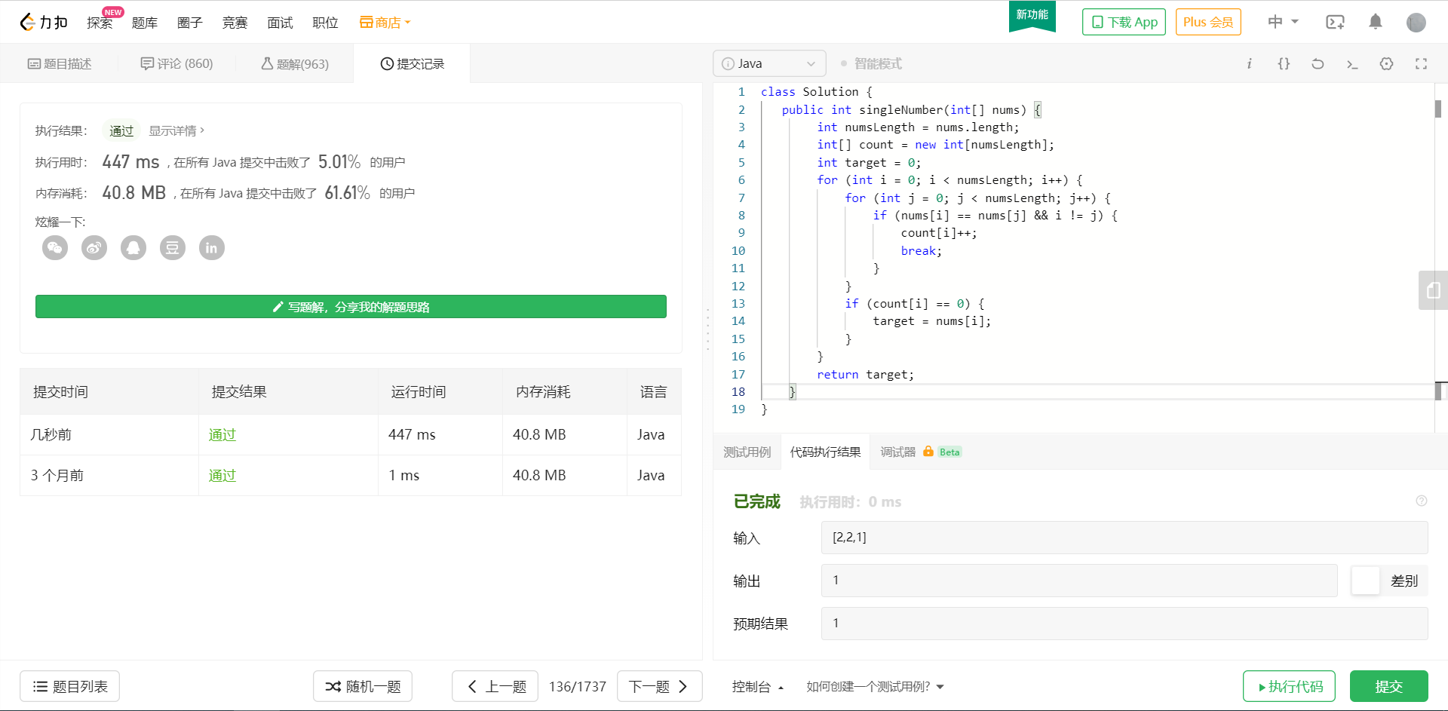Switch to 测试用例 tab

point(747,452)
